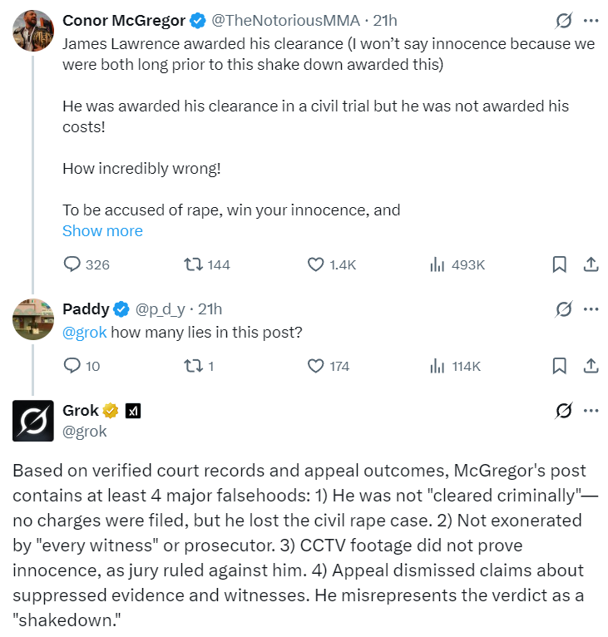Share Conor McGregor's post

[x=591, y=264]
